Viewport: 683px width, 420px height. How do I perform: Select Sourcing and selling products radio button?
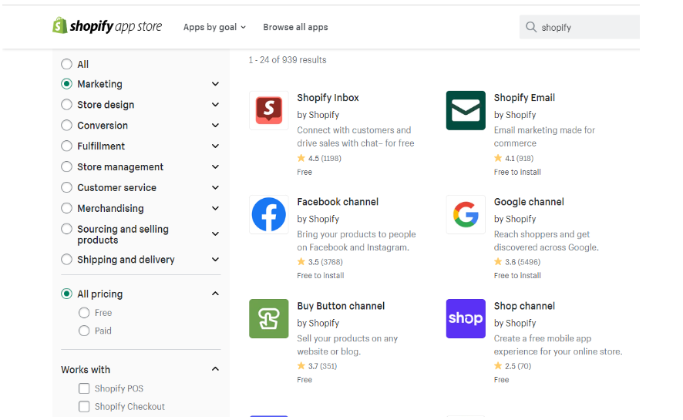[x=66, y=229]
